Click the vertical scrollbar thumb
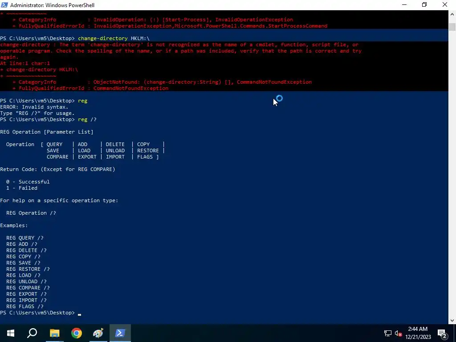This screenshot has height=342, width=456. [452, 26]
